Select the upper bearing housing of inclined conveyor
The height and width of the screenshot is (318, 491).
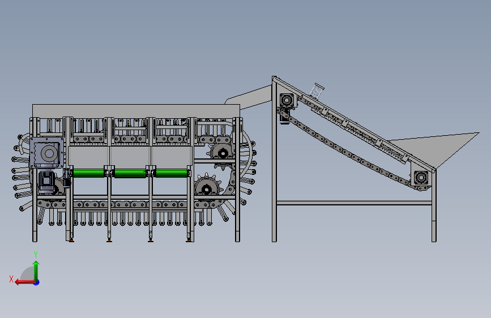click(x=287, y=101)
